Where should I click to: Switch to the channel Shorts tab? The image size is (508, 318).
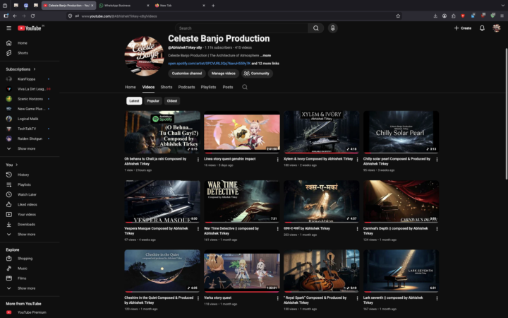click(167, 87)
